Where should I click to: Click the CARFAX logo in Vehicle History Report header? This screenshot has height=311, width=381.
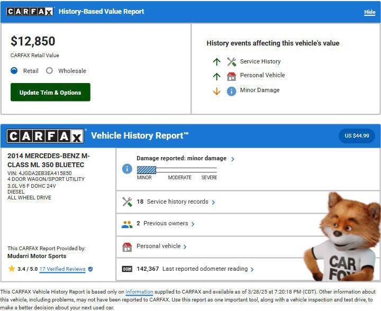coord(46,136)
